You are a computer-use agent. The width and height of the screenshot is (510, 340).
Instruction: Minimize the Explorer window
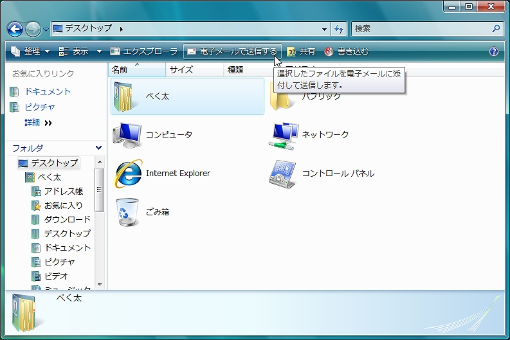tap(452, 6)
